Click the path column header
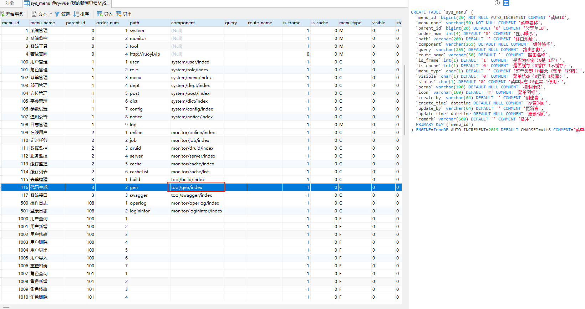The height and width of the screenshot is (309, 585). point(149,22)
